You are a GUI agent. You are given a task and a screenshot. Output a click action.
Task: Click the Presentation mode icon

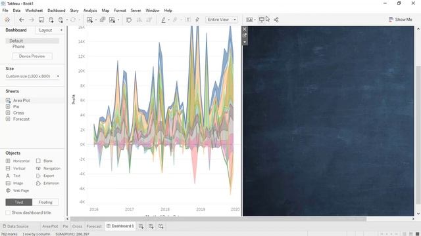pyautogui.click(x=262, y=20)
